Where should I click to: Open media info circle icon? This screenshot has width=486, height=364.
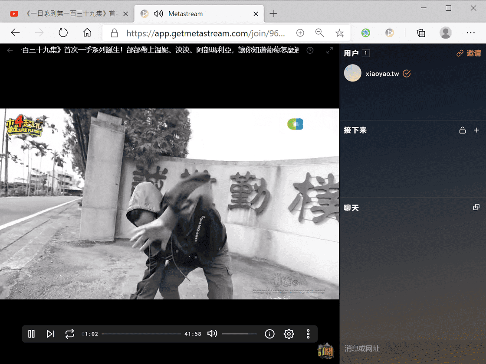pos(269,334)
